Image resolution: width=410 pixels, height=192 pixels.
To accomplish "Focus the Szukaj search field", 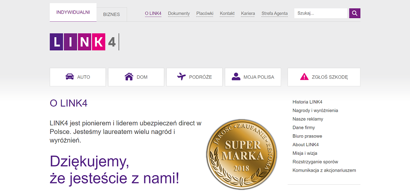I will coord(321,13).
